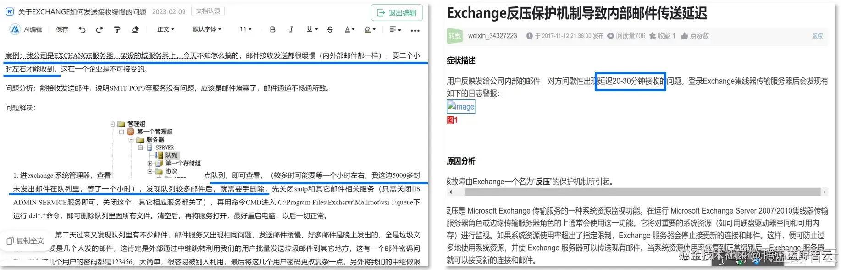Toggle strikethrough formatting
The image size is (841, 270).
(330, 29)
